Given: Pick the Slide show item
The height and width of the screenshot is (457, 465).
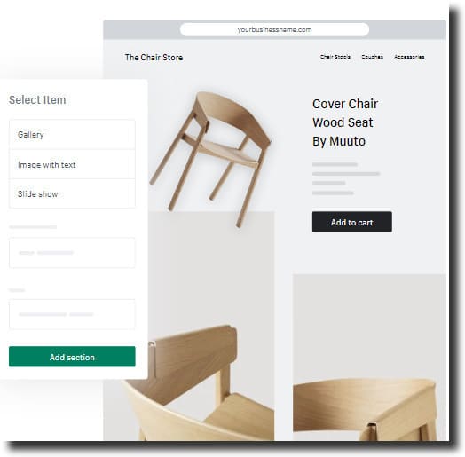Looking at the screenshot, I should tap(72, 194).
